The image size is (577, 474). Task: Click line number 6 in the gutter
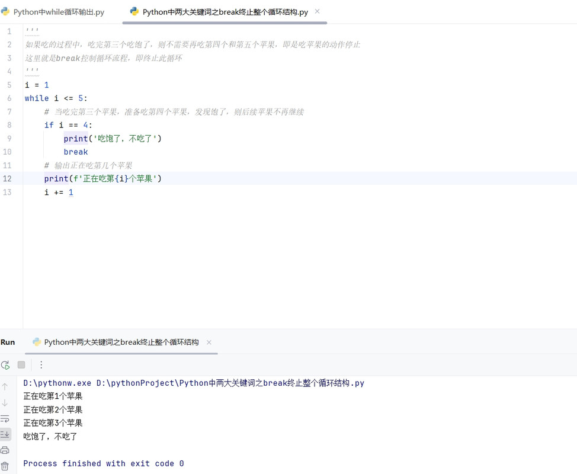coord(9,98)
